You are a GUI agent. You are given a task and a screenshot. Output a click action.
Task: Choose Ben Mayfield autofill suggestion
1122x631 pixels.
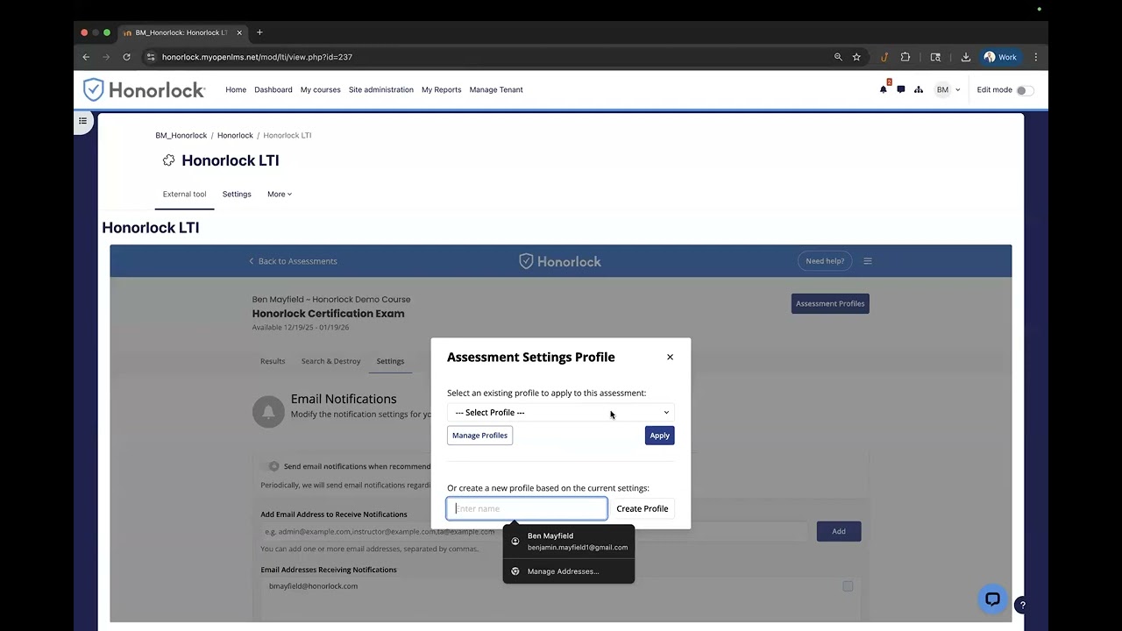[568, 542]
